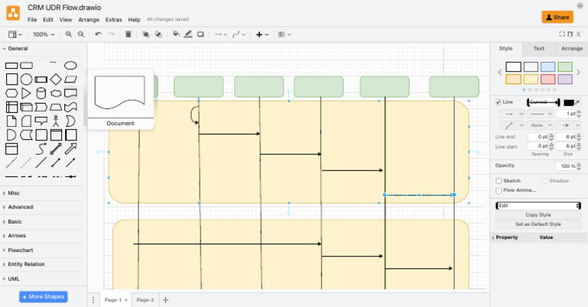Apply the light red style swatch
Image resolution: width=588 pixels, height=307 pixels.
tap(548, 79)
